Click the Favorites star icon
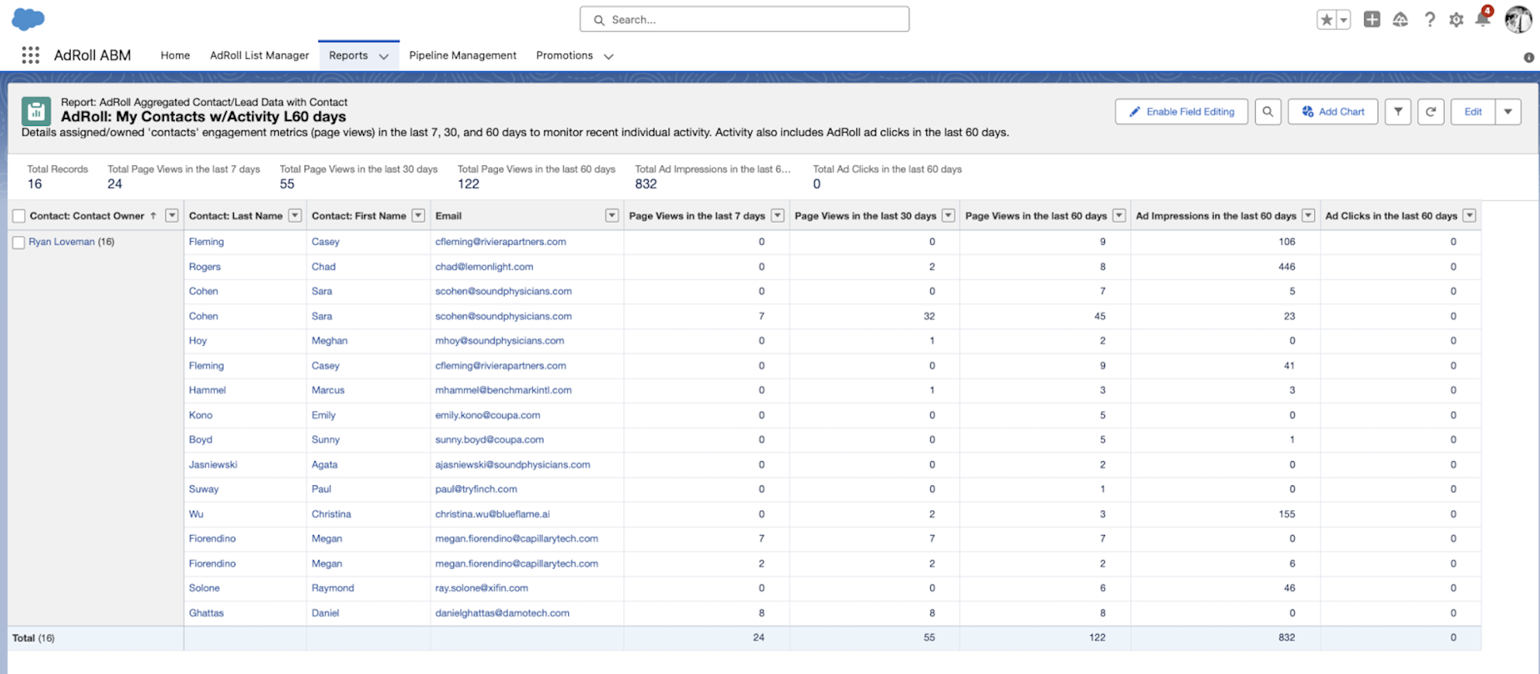Screen dimensions: 1540x674 coord(1326,20)
